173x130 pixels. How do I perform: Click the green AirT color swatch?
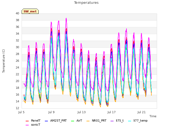[x=73, y=121]
